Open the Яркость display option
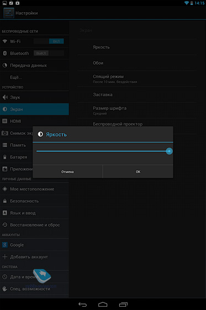Image resolution: width=206 pixels, height=310 pixels. point(137,47)
